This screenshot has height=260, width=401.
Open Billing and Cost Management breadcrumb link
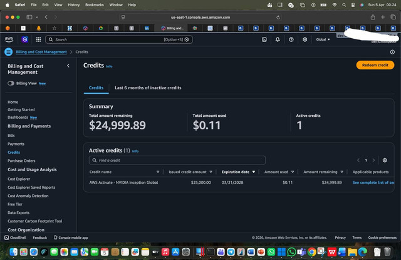(41, 52)
